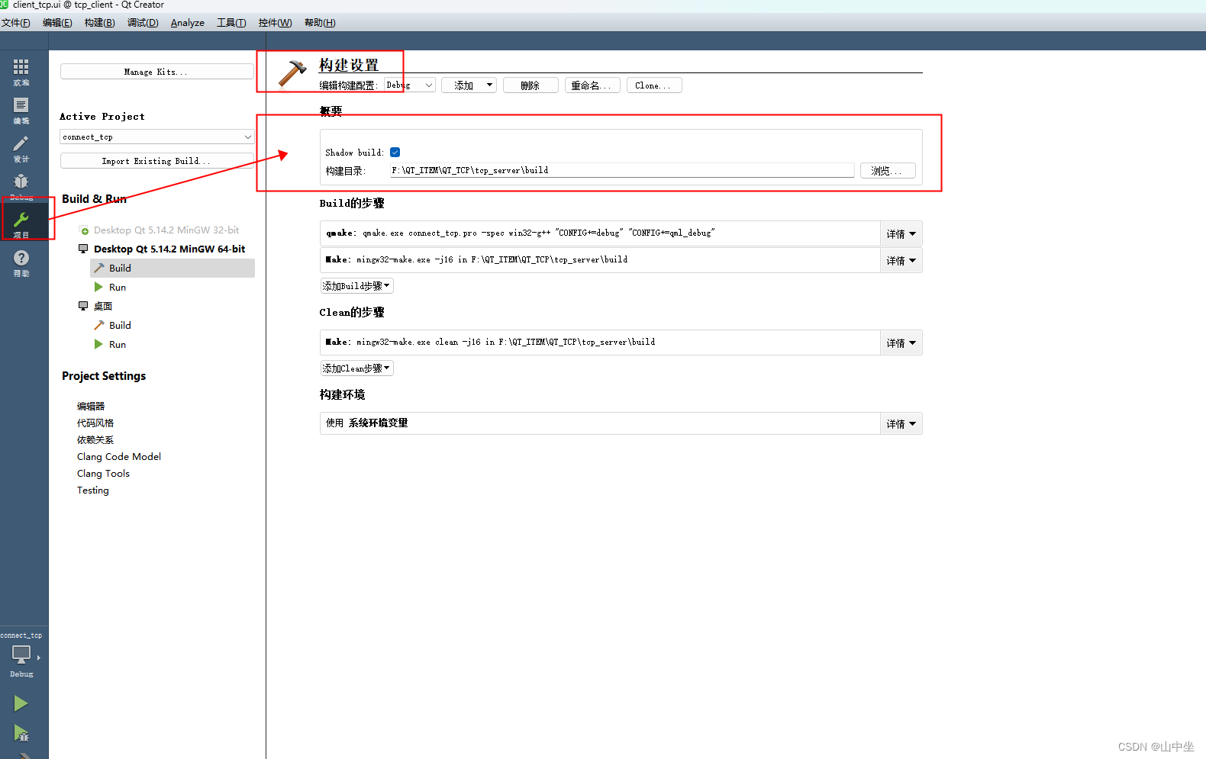Viewport: 1206px width, 759px height.
Task: Open Clang Code Model settings
Action: [119, 457]
